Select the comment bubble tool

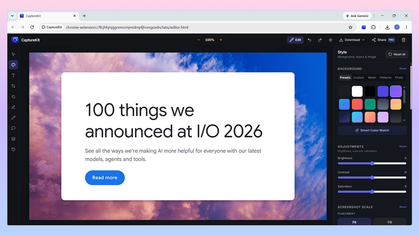(x=13, y=128)
